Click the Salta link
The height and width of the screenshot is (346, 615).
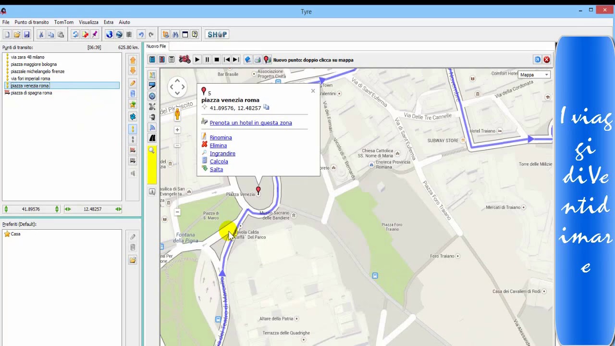pos(216,169)
